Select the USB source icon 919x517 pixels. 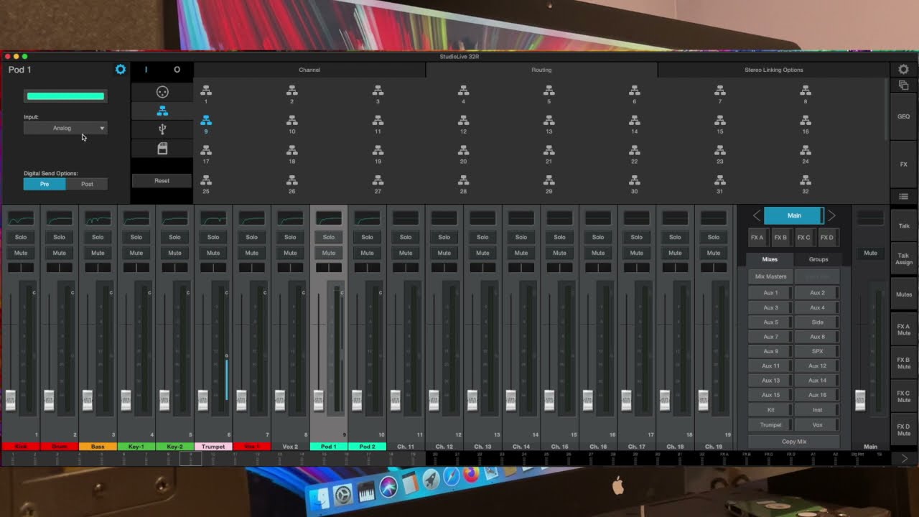pos(162,129)
